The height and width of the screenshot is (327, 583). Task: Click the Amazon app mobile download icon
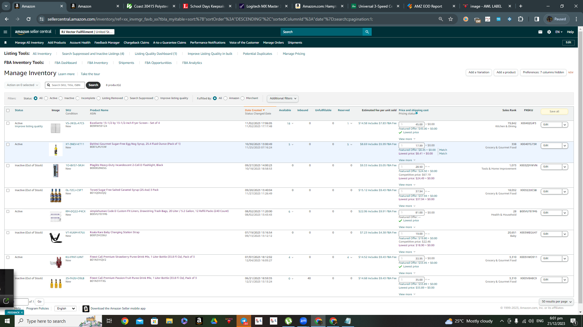pyautogui.click(x=86, y=309)
